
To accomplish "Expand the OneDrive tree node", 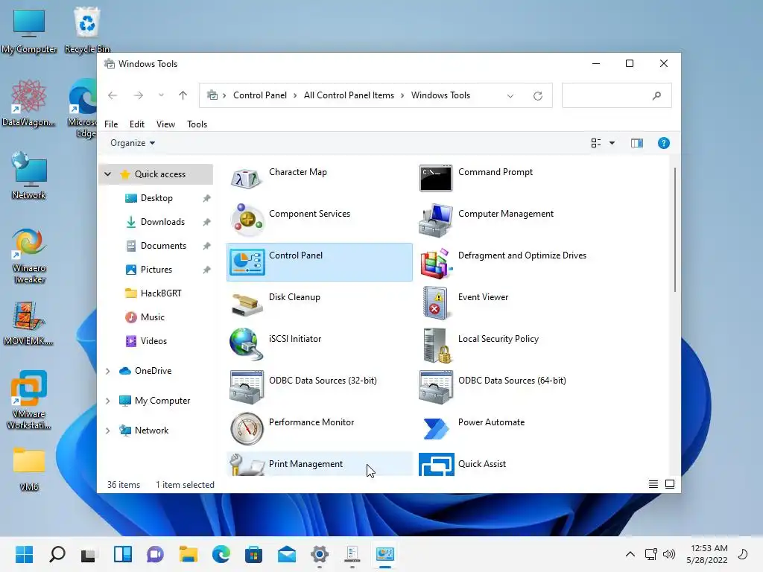I will 108,371.
